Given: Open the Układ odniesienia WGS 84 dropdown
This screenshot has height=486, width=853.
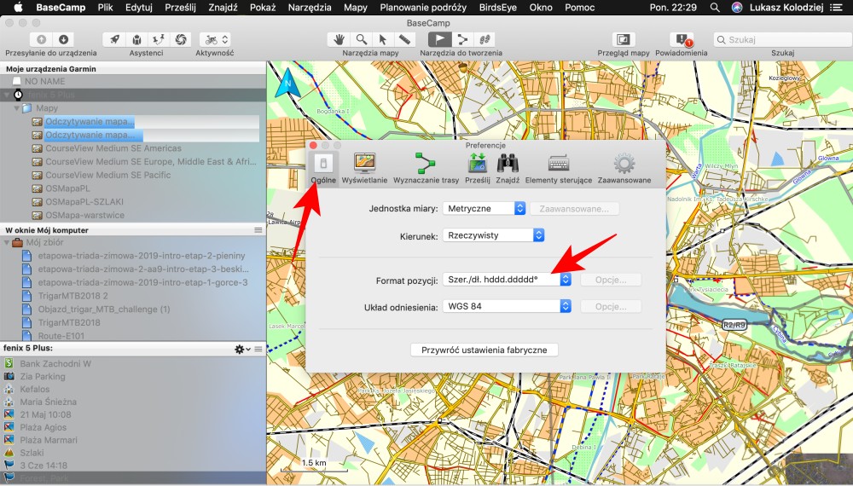Looking at the screenshot, I should tap(507, 306).
